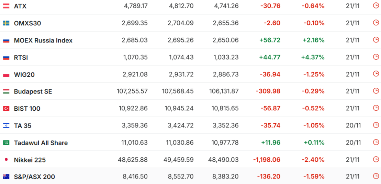Click the S&P/ASX 200 clock icon
The image size is (381, 184).
[376, 176]
